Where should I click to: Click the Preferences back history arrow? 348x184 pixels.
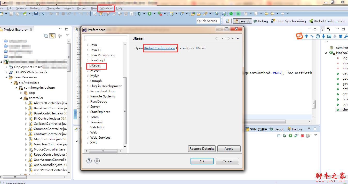coord(217,38)
